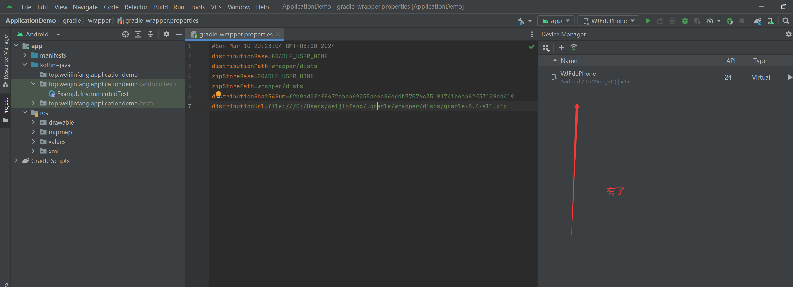
Task: Open editor tab options three-dot icon
Action: pyautogui.click(x=532, y=34)
